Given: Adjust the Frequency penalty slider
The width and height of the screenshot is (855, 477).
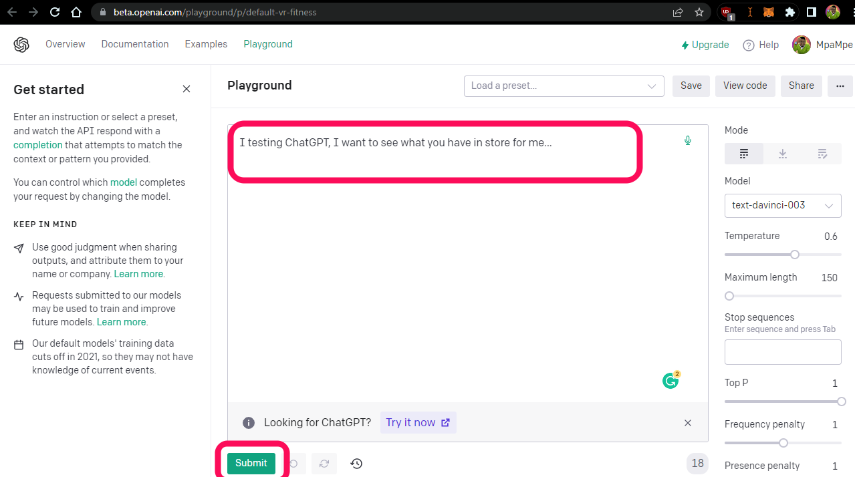Looking at the screenshot, I should [783, 443].
